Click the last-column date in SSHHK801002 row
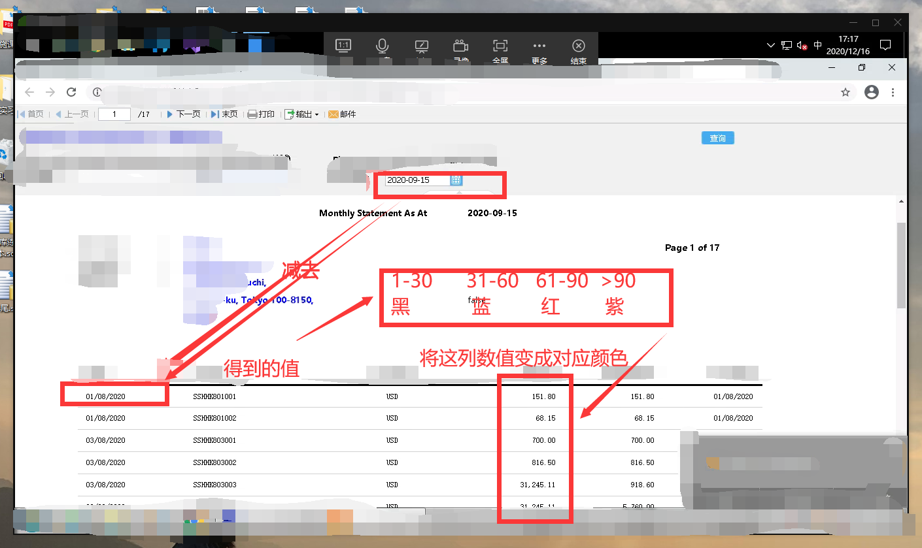The image size is (922, 548). click(733, 418)
